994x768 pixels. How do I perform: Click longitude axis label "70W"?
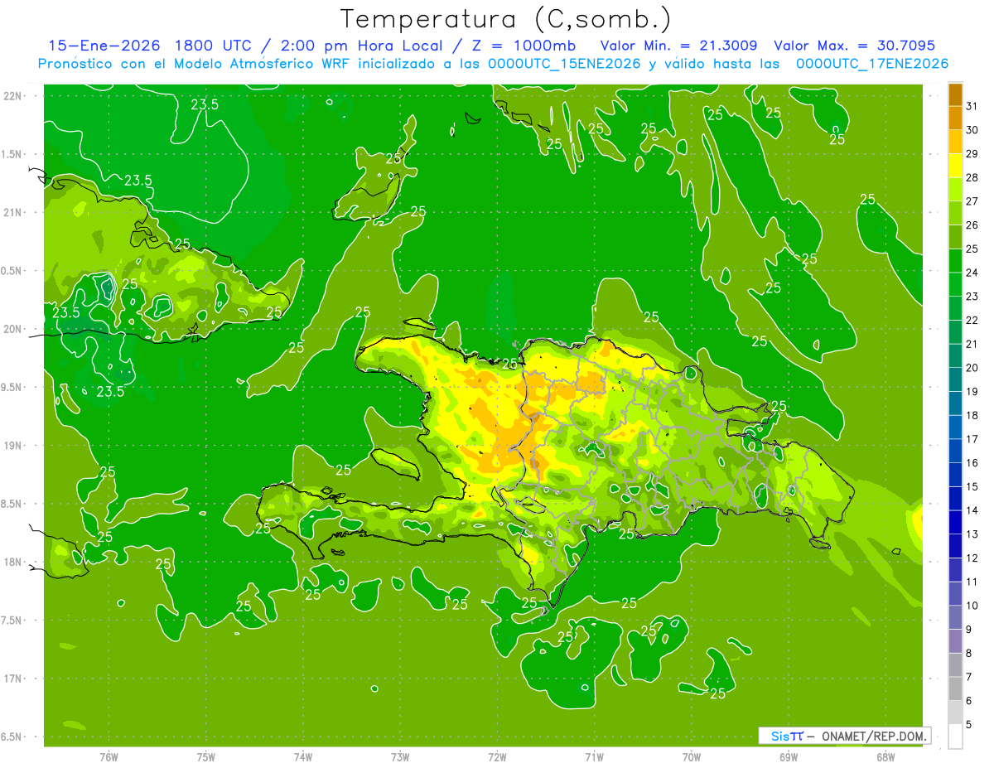pyautogui.click(x=692, y=756)
